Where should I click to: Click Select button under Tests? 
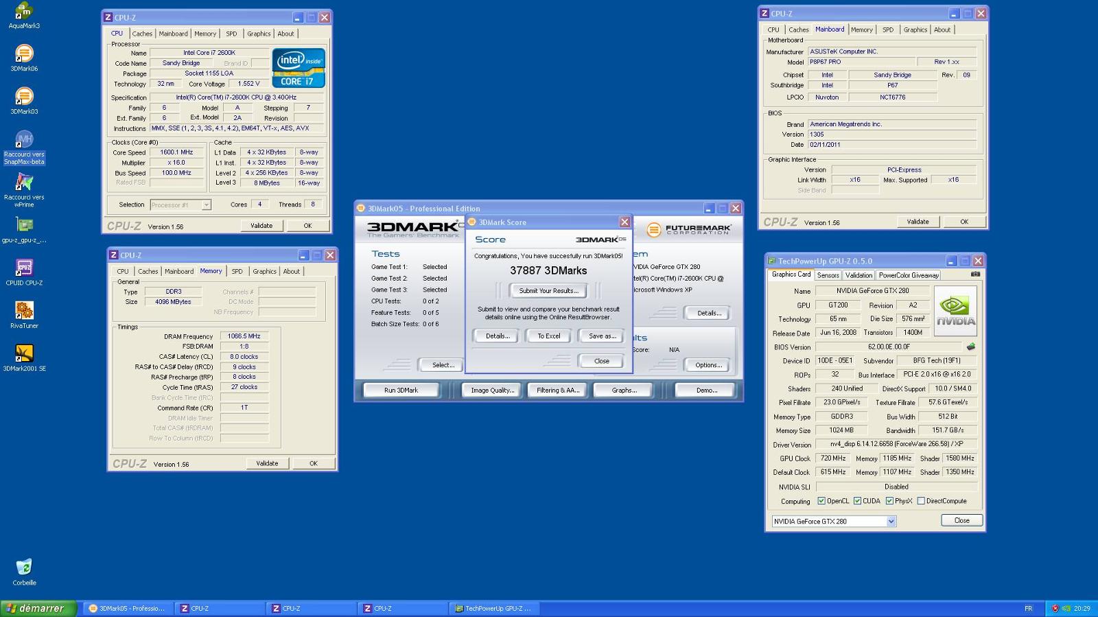click(x=443, y=365)
